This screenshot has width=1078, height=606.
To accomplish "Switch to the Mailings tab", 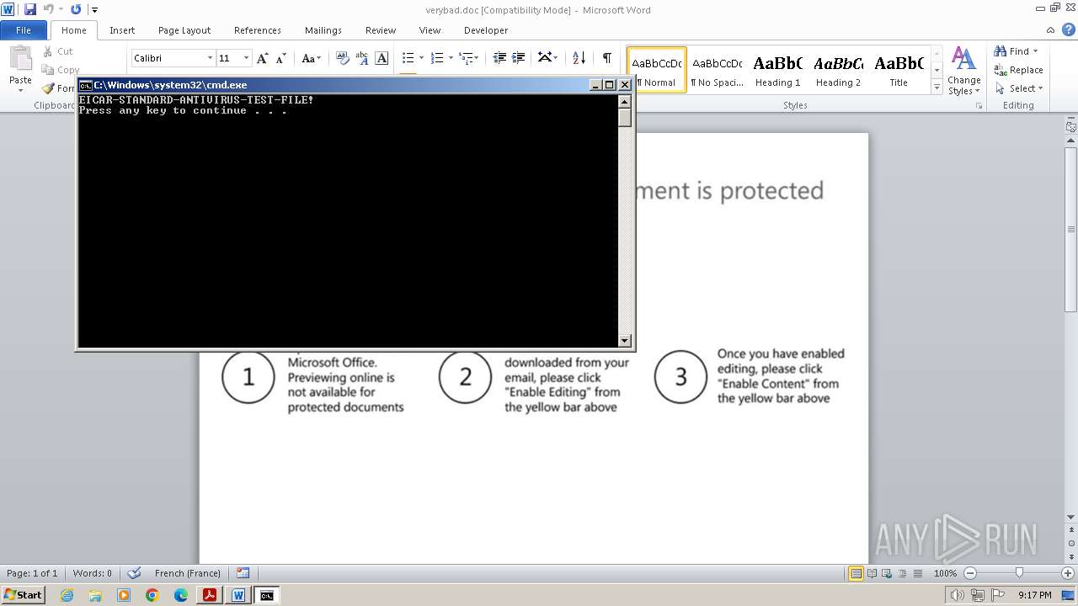I will tap(323, 30).
